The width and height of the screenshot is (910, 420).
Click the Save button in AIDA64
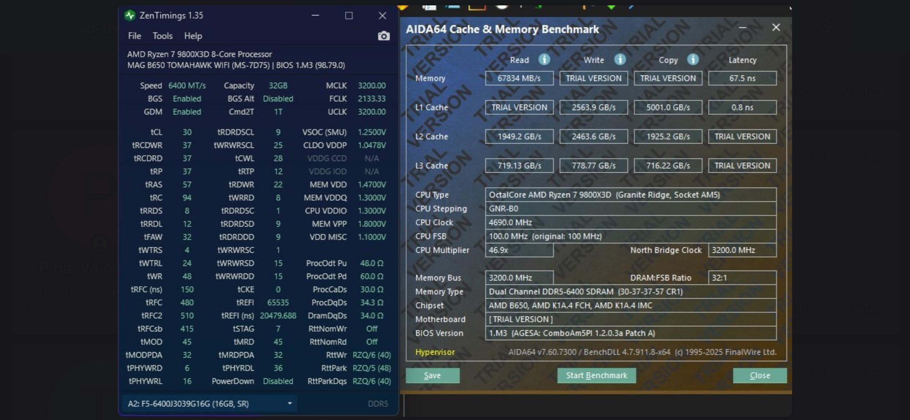pos(432,375)
